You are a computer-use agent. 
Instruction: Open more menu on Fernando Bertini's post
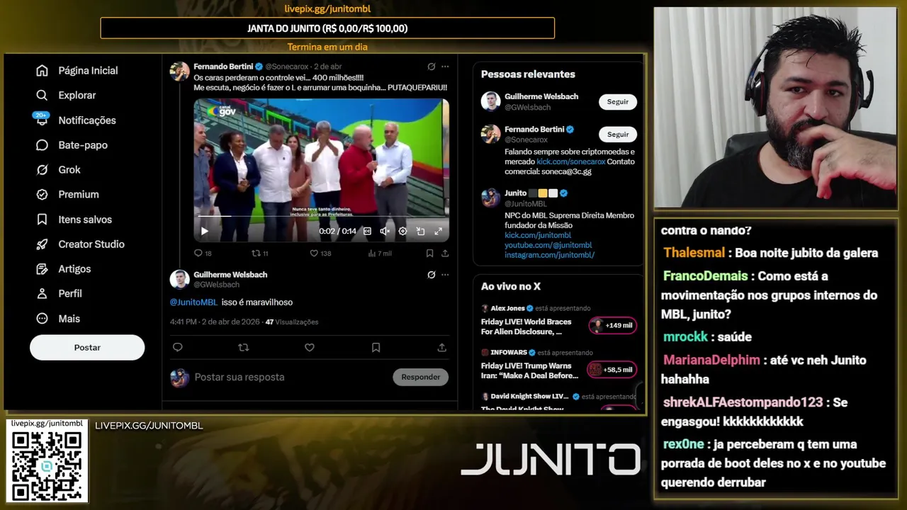pyautogui.click(x=445, y=67)
